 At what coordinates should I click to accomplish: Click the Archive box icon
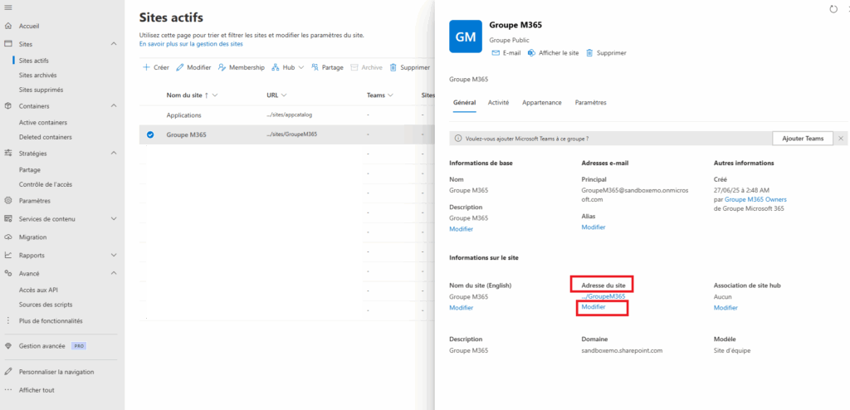point(354,68)
